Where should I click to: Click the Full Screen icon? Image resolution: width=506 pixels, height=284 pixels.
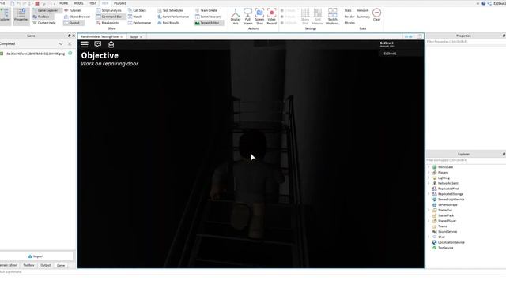click(247, 13)
